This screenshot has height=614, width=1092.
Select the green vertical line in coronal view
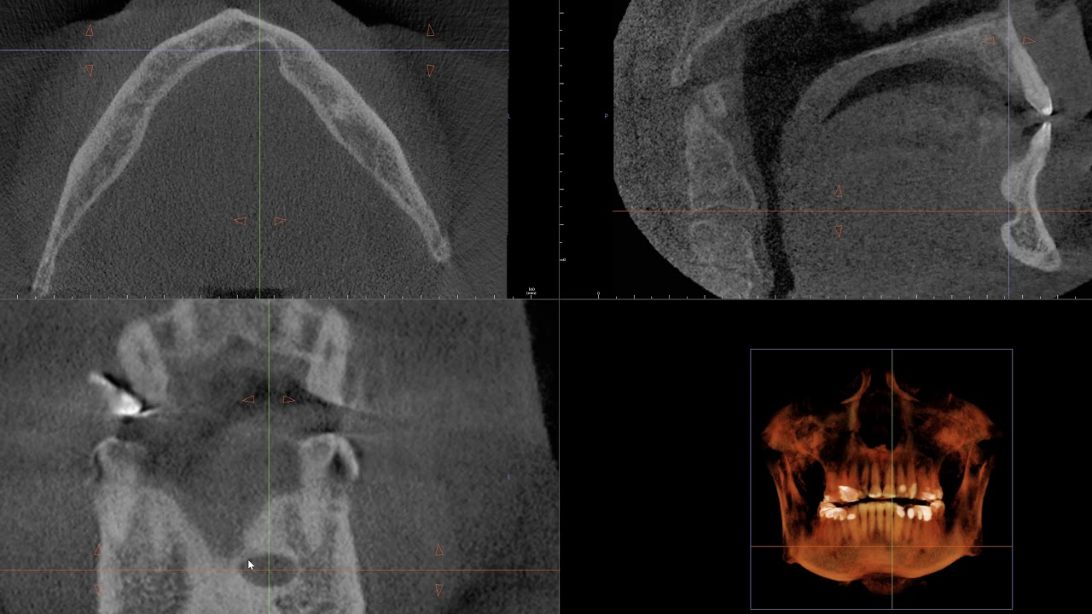pos(269,456)
